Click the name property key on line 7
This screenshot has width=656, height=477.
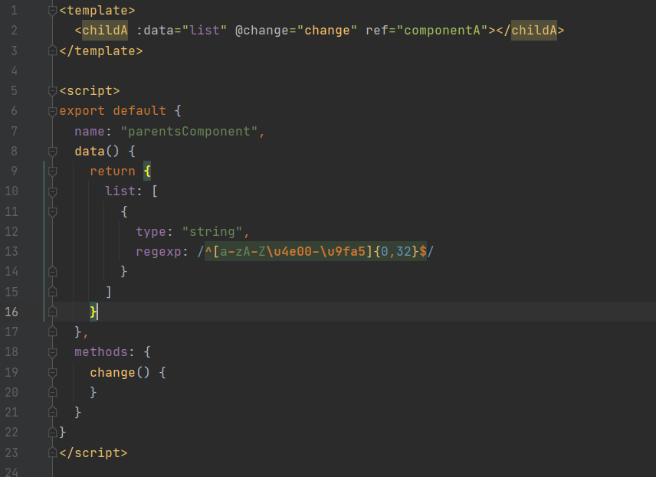coord(90,131)
